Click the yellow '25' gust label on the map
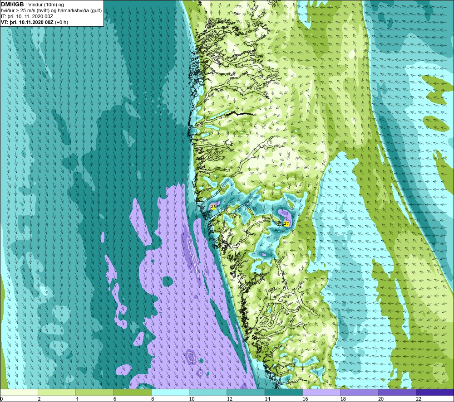 tap(213, 207)
